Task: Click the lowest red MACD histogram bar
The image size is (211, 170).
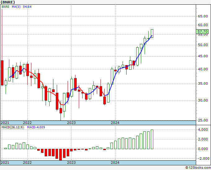Action: pyautogui.click(x=61, y=155)
